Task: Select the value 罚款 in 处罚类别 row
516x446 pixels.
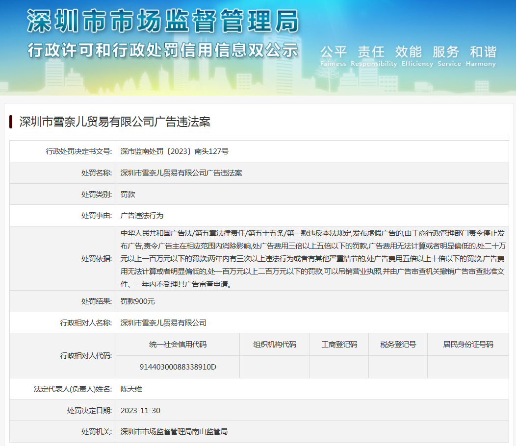Action: point(128,195)
